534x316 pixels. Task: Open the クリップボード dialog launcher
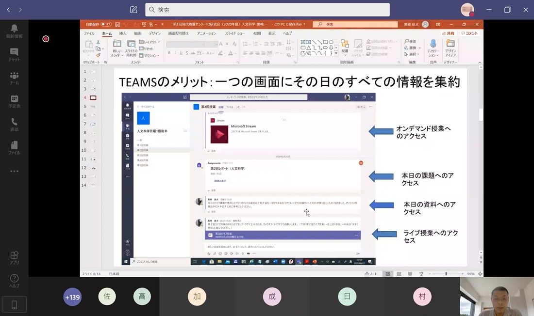pyautogui.click(x=105, y=62)
